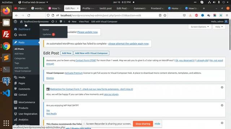Expand the Help dropdown
The image size is (231, 129).
point(219,27)
